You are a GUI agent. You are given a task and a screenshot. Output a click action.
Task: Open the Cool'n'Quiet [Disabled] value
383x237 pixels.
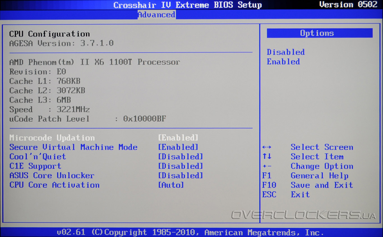pos(180,157)
